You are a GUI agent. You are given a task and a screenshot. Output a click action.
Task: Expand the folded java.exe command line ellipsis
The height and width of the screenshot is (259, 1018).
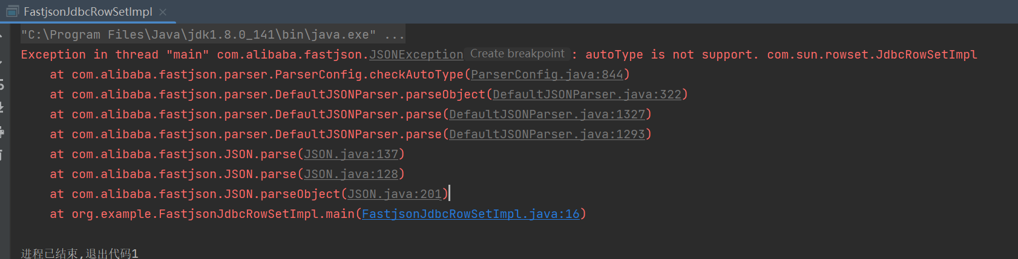tap(394, 34)
